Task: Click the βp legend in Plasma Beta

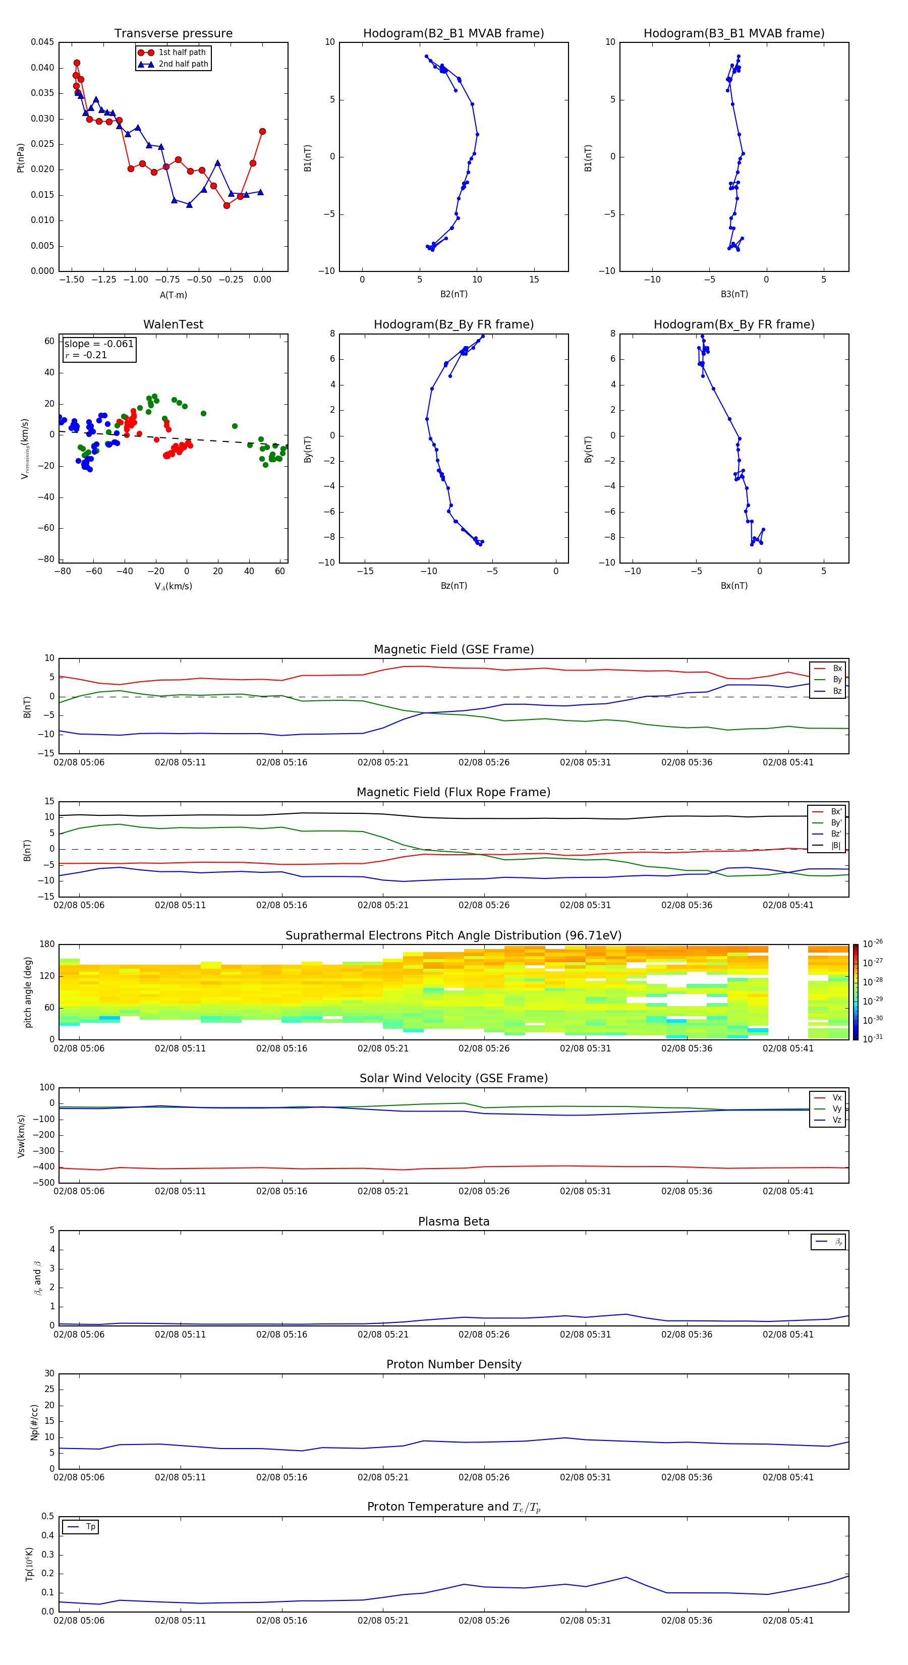Action: [x=828, y=1242]
